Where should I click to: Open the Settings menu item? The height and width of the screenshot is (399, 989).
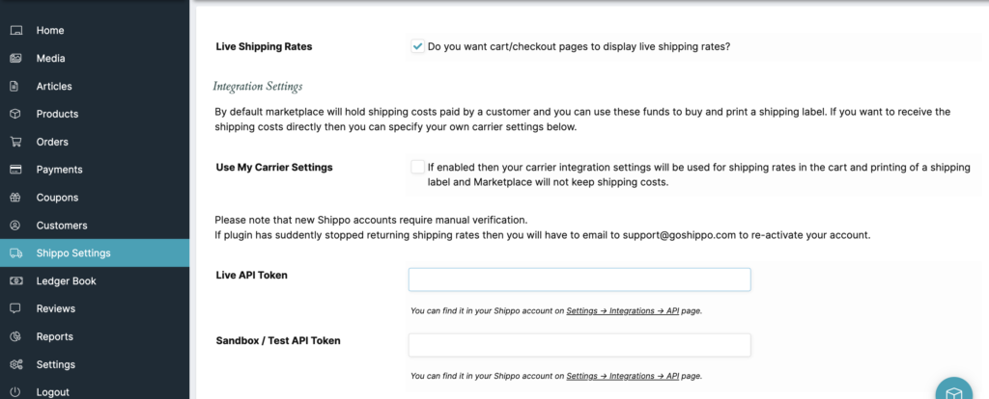pyautogui.click(x=56, y=365)
